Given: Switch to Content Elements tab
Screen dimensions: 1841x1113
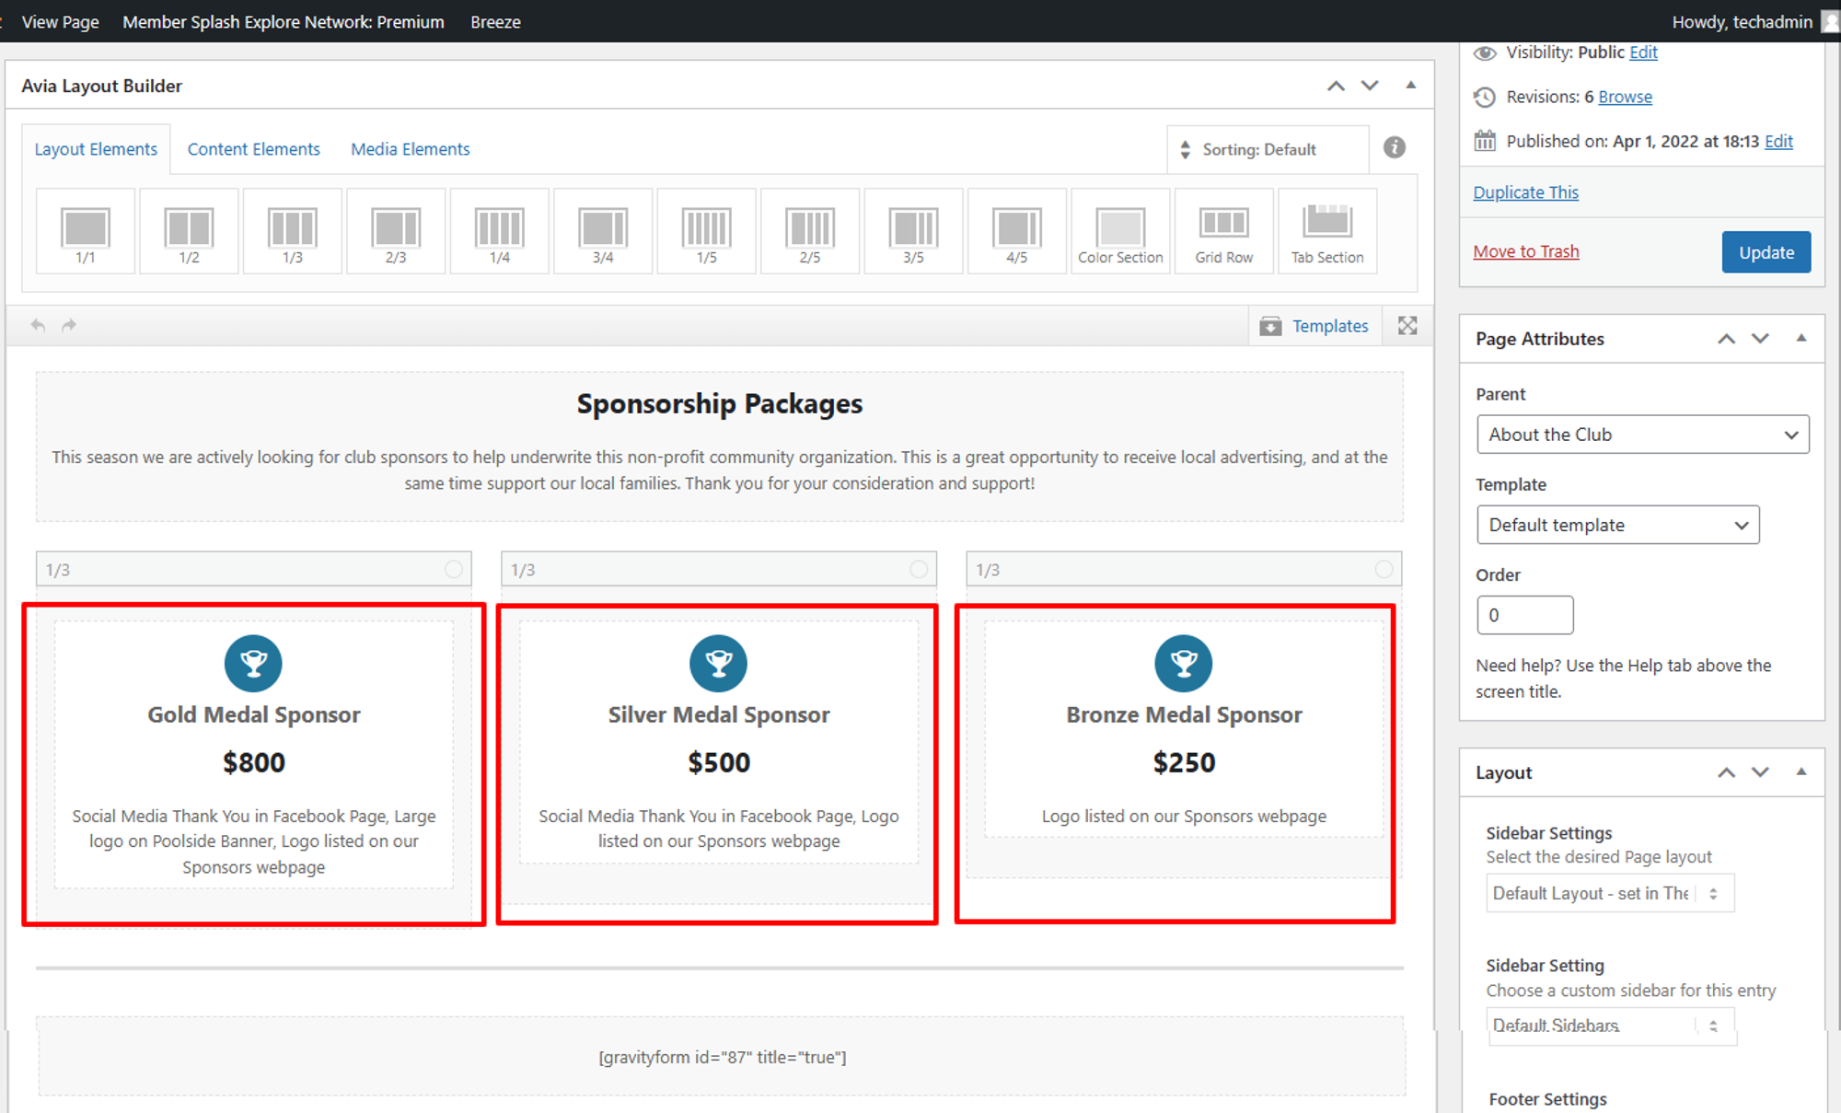Looking at the screenshot, I should 253,149.
